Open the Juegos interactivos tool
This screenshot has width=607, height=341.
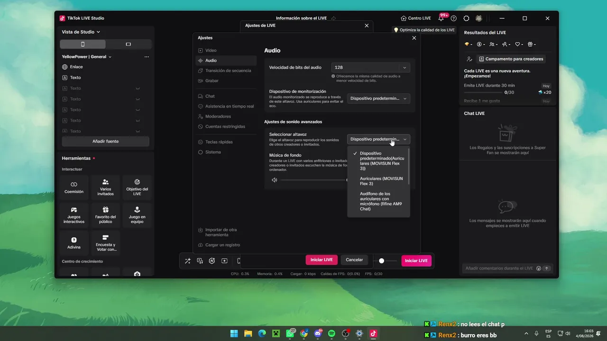(74, 215)
